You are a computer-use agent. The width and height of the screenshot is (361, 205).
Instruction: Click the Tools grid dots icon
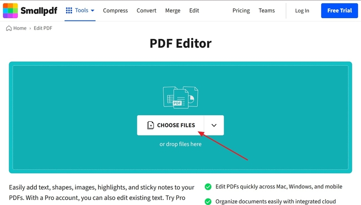click(x=69, y=10)
